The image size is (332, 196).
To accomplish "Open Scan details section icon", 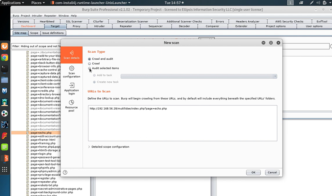I will 72,53.
